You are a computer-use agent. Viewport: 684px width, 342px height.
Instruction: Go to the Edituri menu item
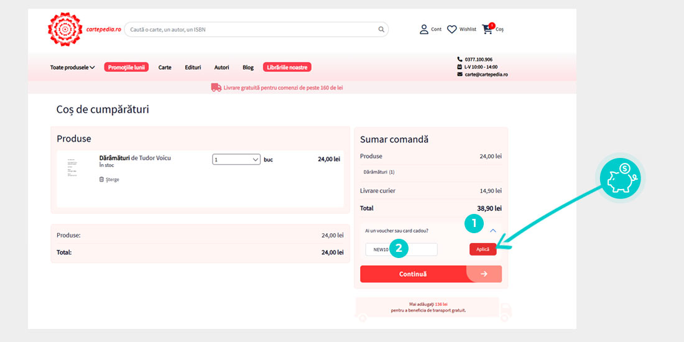[x=193, y=67]
